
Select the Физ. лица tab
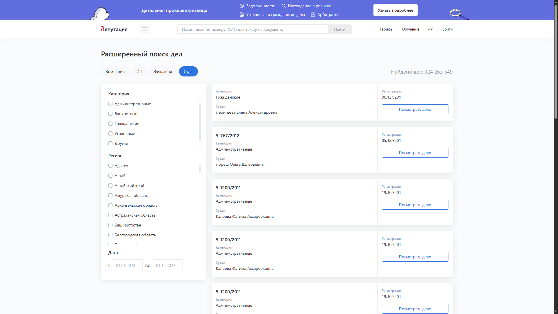(x=163, y=72)
